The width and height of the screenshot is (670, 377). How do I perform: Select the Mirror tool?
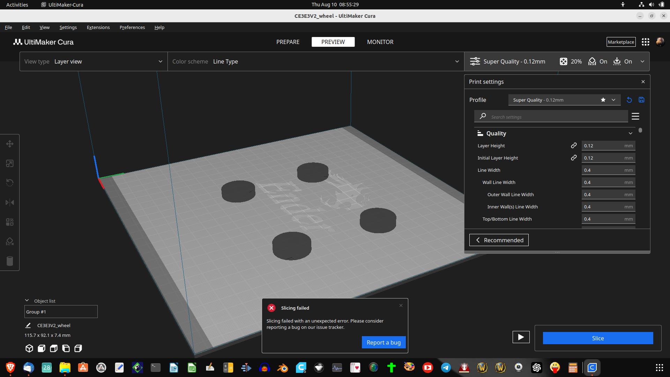[x=9, y=202]
